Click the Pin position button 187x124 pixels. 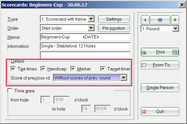[114, 28]
